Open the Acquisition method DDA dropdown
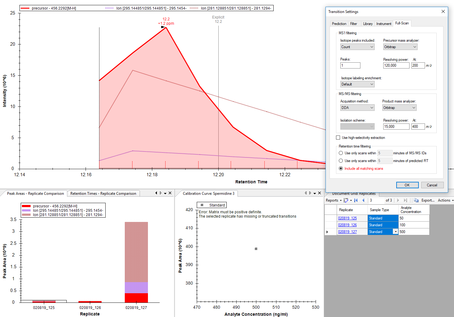The height and width of the screenshot is (317, 454). 357,108
